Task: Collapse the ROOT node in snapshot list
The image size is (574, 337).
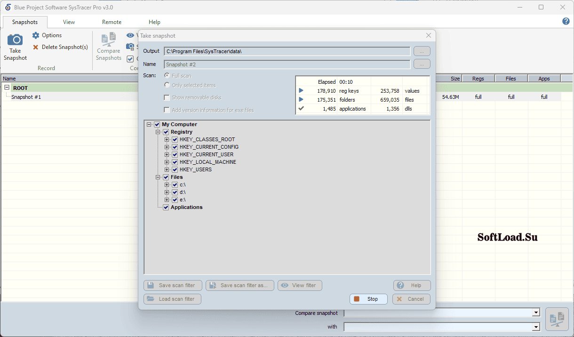Action: (x=7, y=88)
